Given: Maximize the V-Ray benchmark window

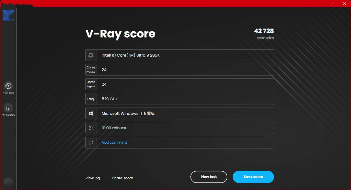Looking at the screenshot, I should click(332, 4).
